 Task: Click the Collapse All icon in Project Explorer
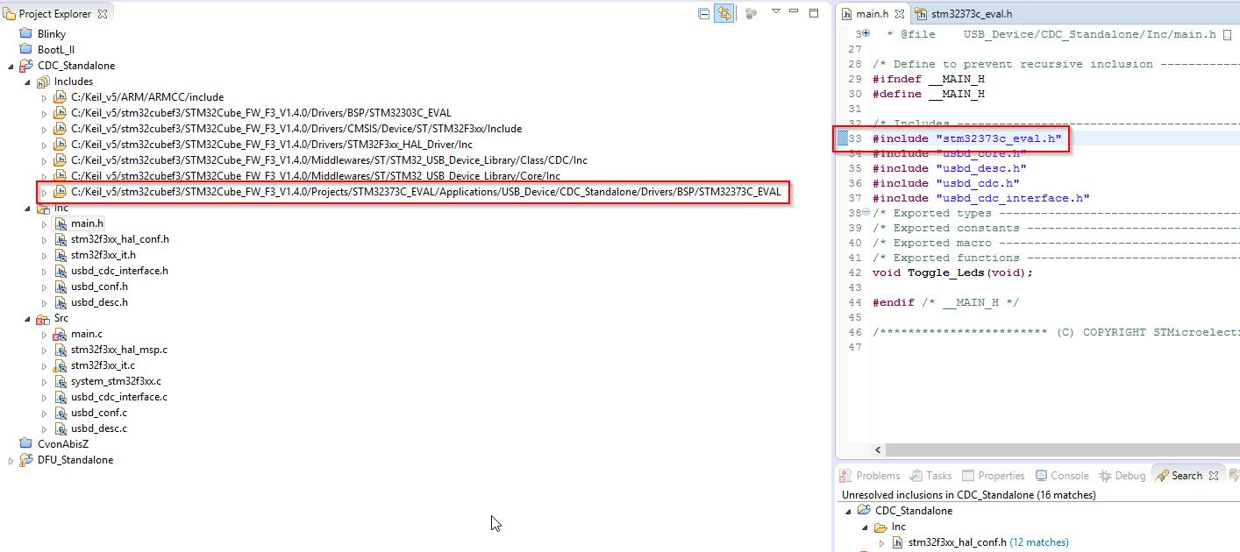click(703, 13)
